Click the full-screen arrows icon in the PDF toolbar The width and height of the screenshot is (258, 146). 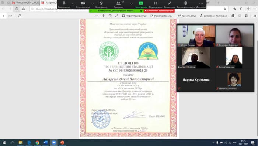pyautogui.click(x=117, y=16)
